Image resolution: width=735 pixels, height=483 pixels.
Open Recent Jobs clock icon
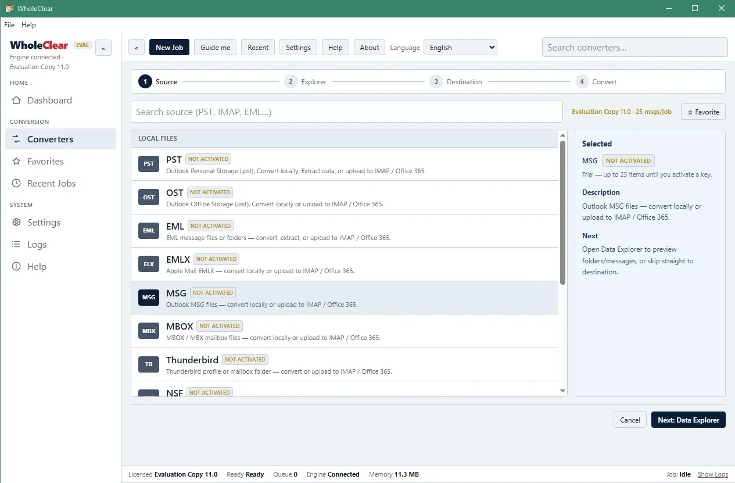click(x=16, y=184)
